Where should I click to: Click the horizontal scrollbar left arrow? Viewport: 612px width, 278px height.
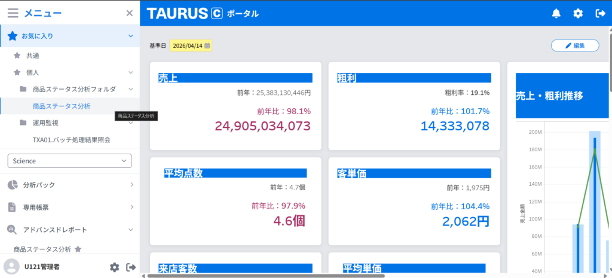[x=143, y=276]
